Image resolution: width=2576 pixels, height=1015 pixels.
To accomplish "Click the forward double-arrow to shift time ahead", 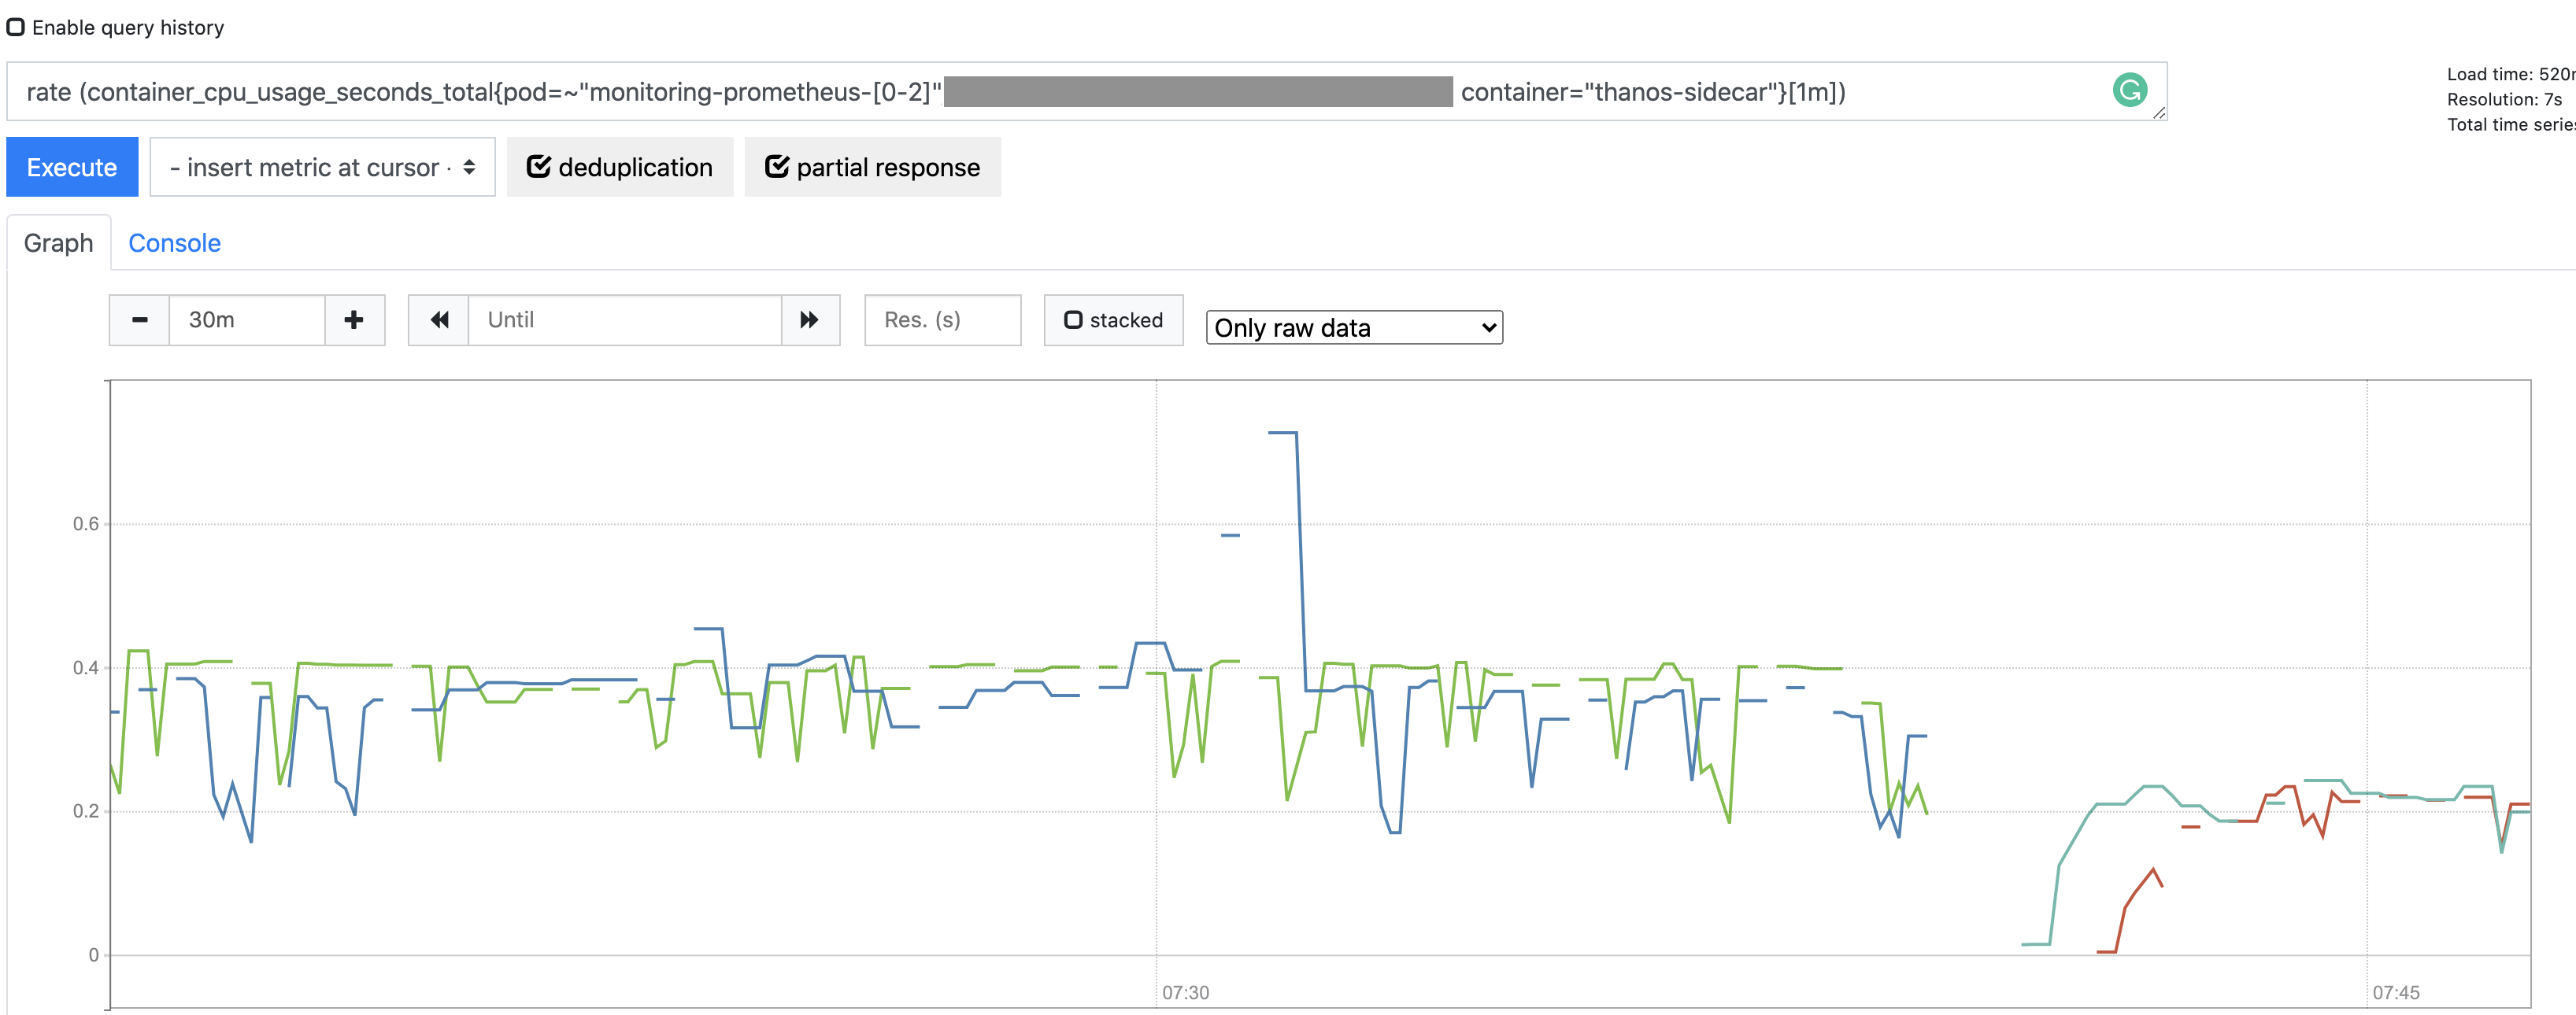I will (808, 319).
